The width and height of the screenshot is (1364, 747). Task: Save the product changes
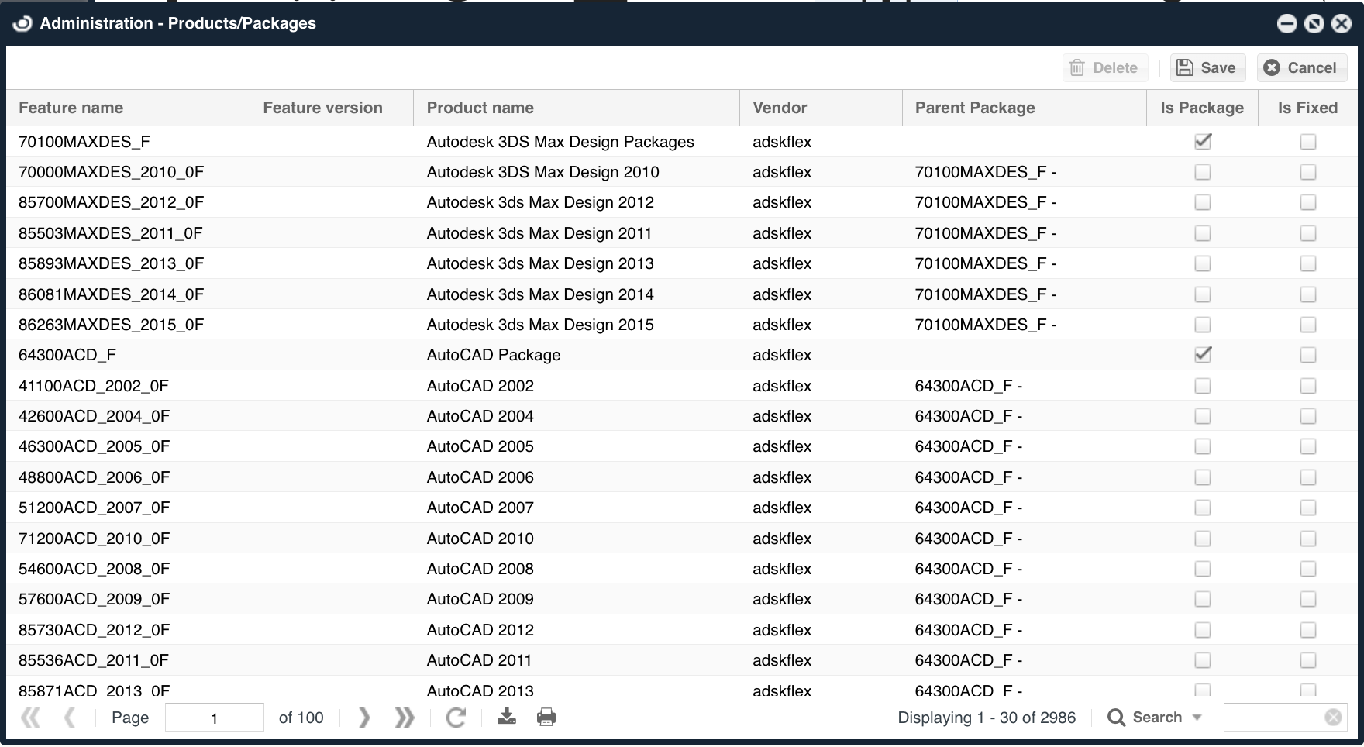click(x=1207, y=67)
